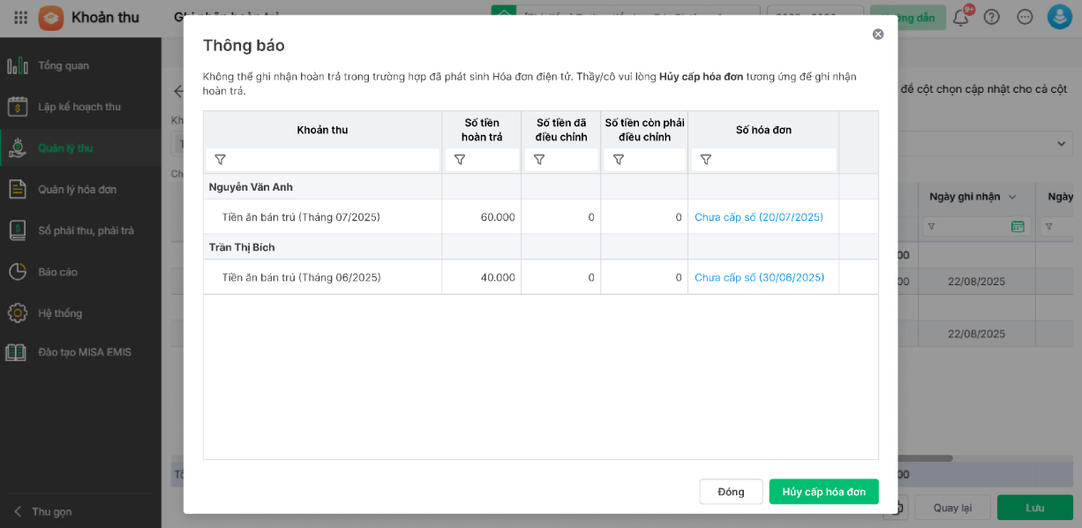This screenshot has width=1082, height=528.
Task: Open filter icon for Khoản thu column
Action: [221, 160]
